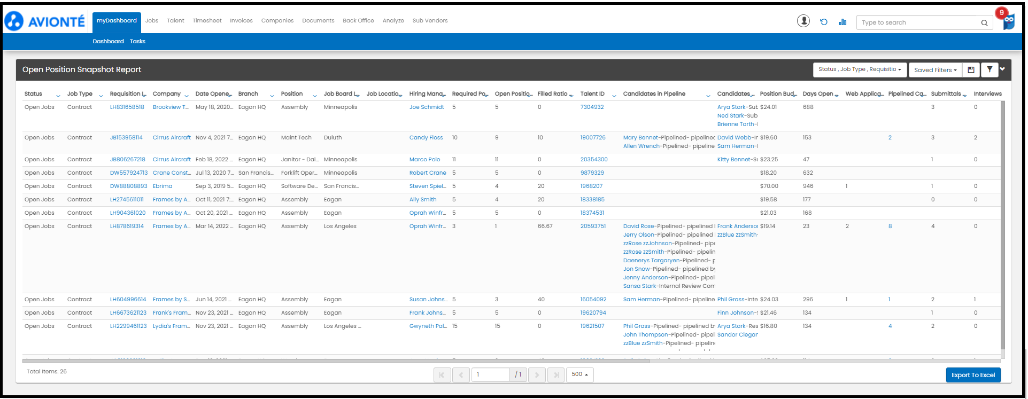Screen dimensions: 1028x399
Task: Click the Type to search field
Action: click(x=918, y=23)
